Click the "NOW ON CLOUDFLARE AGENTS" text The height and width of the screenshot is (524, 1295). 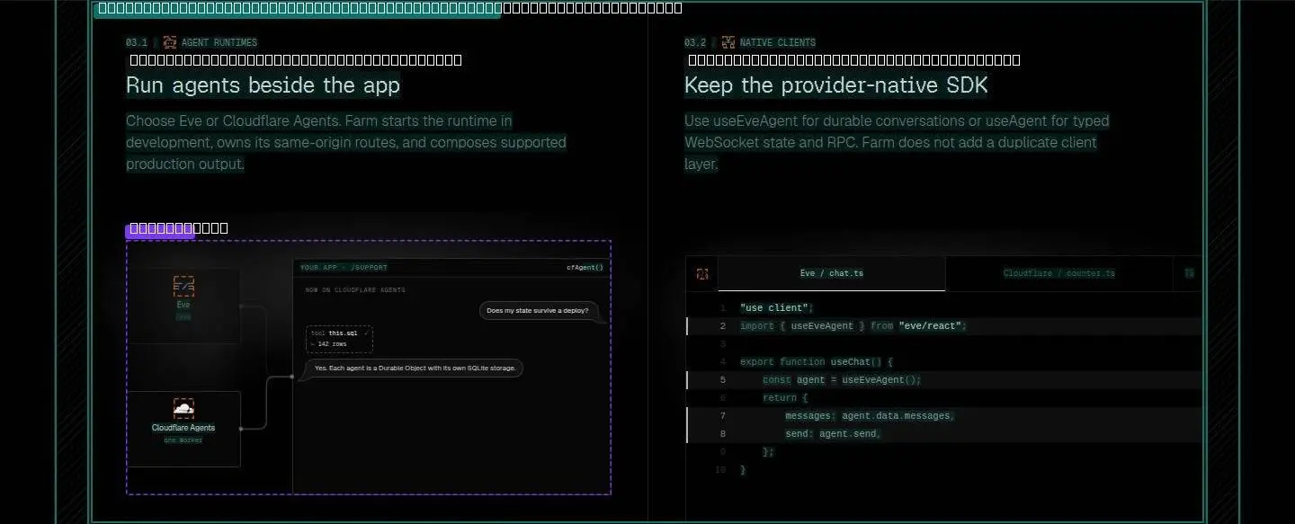point(355,290)
